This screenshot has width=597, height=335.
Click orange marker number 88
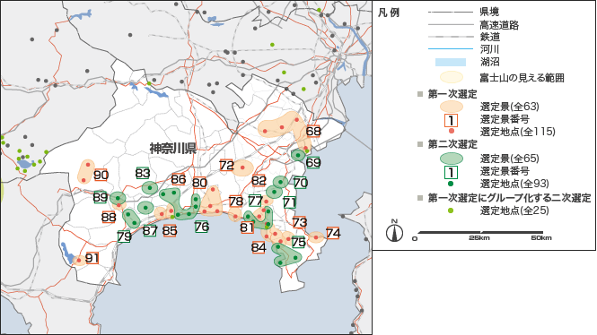109,218
